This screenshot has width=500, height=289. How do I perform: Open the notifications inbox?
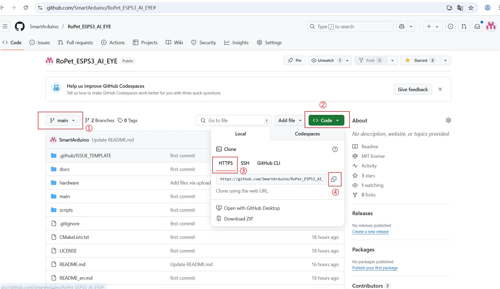477,26
